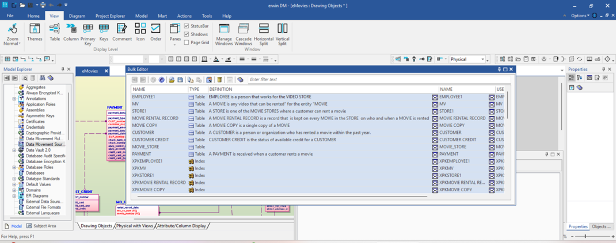Screen dimensions: 616x243
Task: Click the save icon in Bulk Editor toolbar
Action: click(x=180, y=80)
